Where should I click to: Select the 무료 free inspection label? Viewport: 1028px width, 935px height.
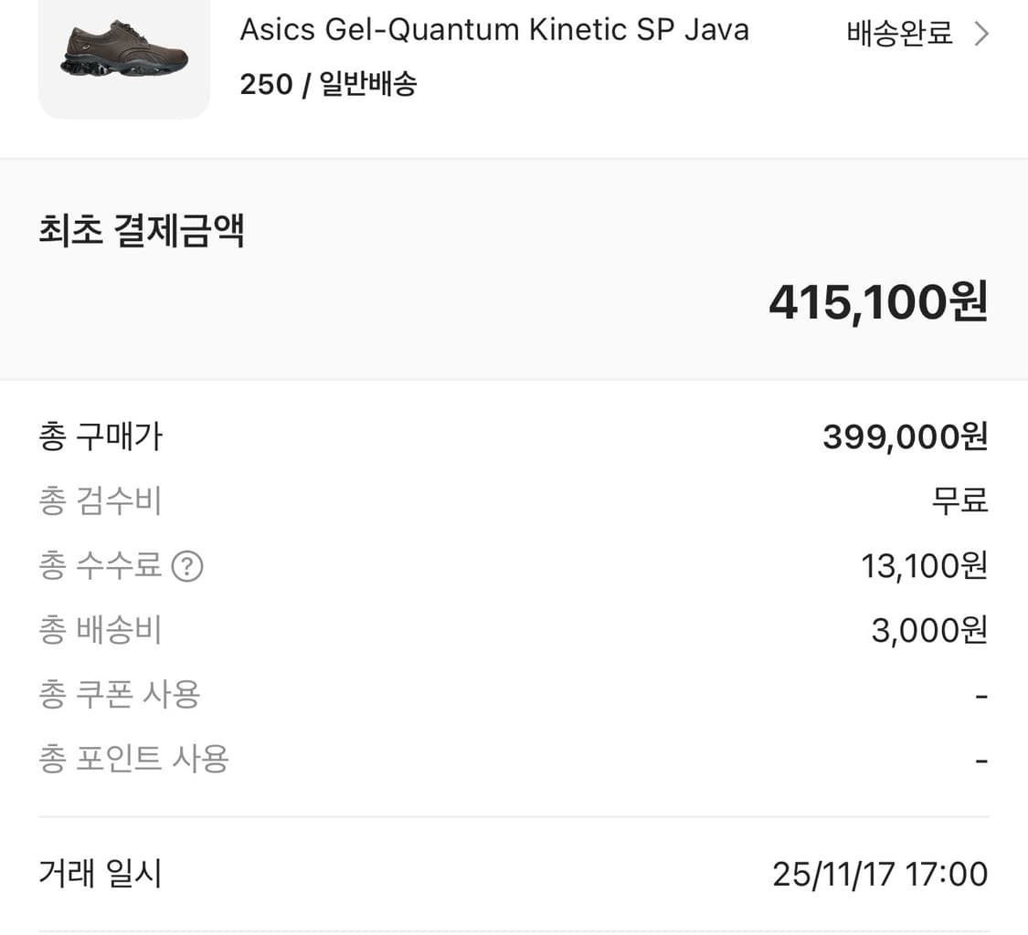click(x=960, y=500)
